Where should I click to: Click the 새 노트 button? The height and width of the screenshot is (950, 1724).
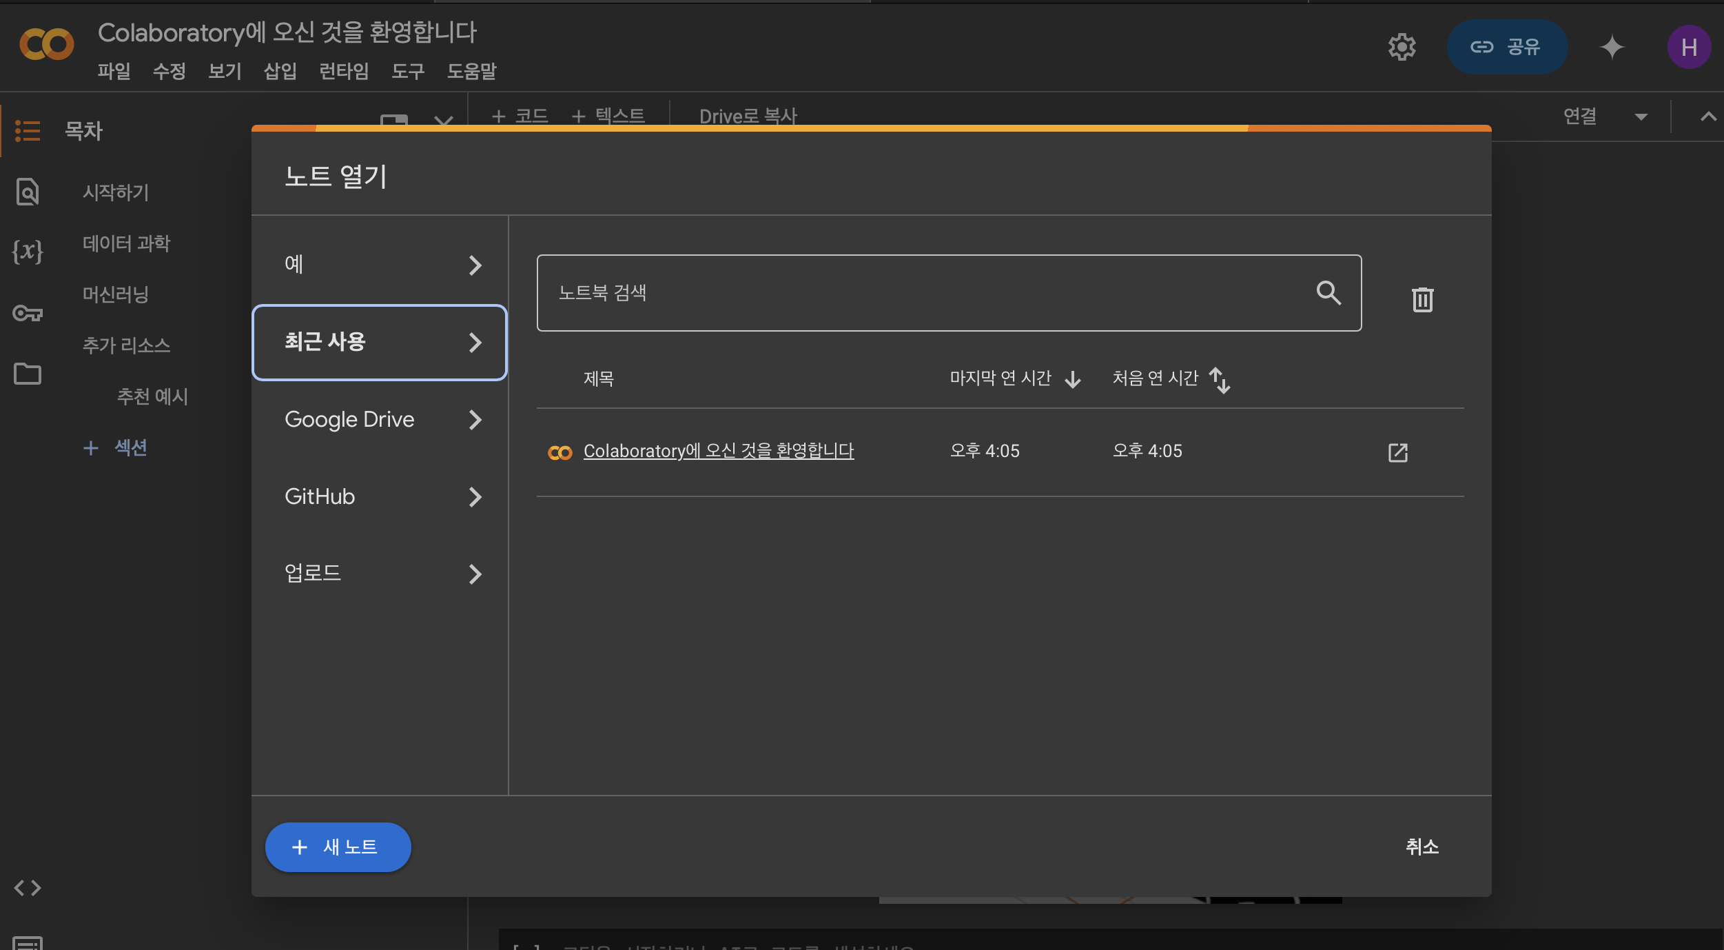pyautogui.click(x=338, y=847)
